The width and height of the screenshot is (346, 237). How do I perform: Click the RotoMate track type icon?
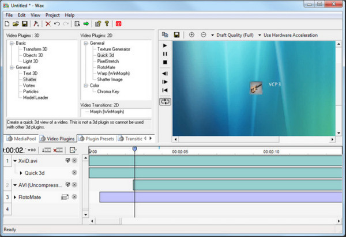click(65, 197)
